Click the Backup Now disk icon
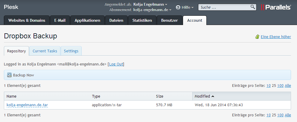This screenshot has width=297, height=122. tap(10, 75)
